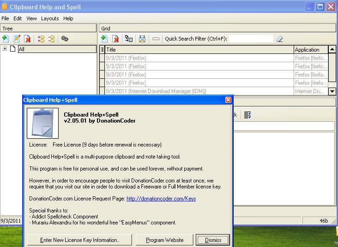Viewport: 338px width, 247px height.
Task: Click the clip text area in the main window
Action: click(284, 169)
